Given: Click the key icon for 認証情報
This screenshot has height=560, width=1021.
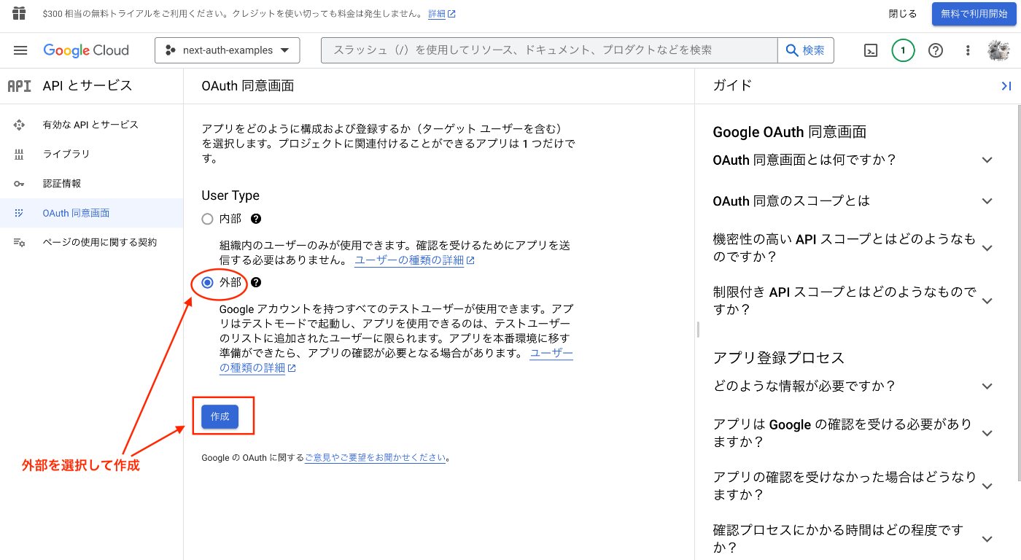Looking at the screenshot, I should [x=20, y=184].
